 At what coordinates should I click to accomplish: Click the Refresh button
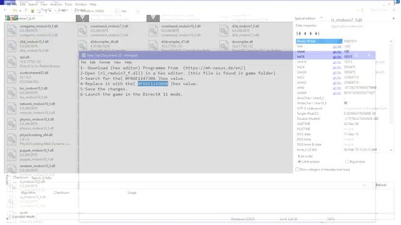pyautogui.click(x=381, y=185)
